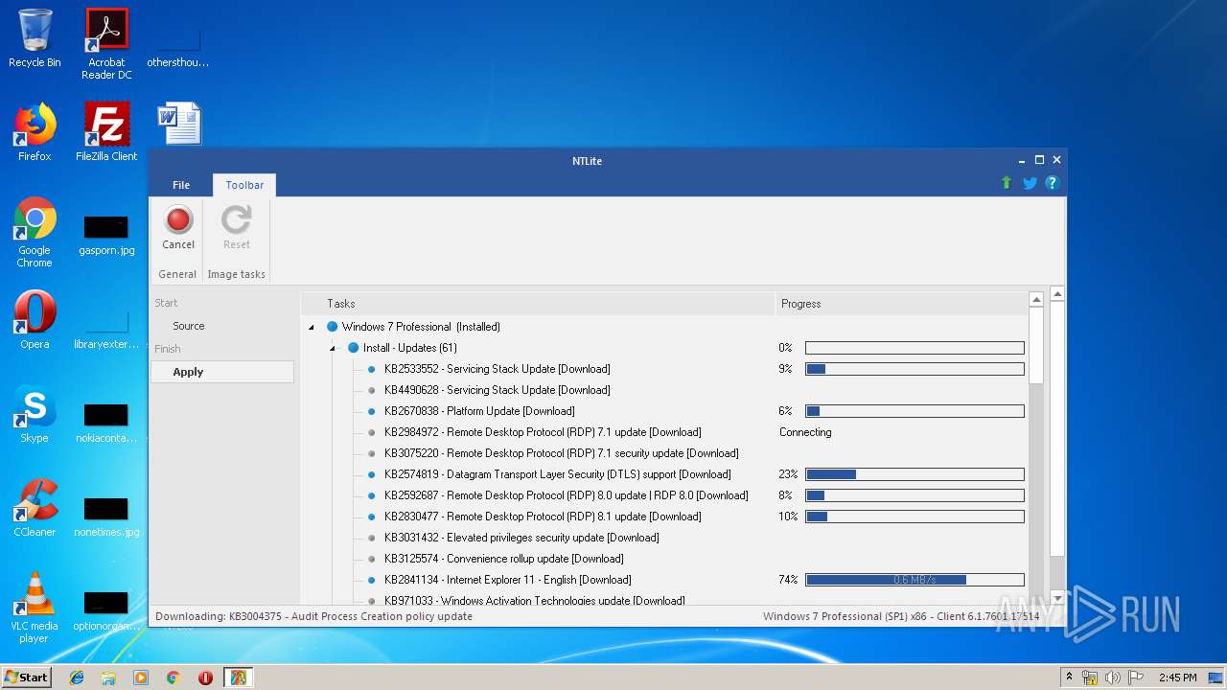
Task: Show hidden system tray icons
Action: pos(1069,678)
